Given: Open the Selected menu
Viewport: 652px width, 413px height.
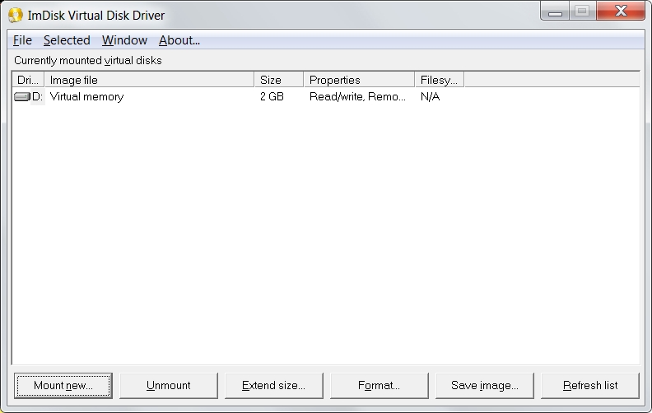Looking at the screenshot, I should pyautogui.click(x=67, y=40).
